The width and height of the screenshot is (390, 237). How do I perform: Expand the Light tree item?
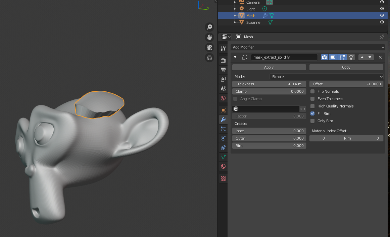coord(235,9)
